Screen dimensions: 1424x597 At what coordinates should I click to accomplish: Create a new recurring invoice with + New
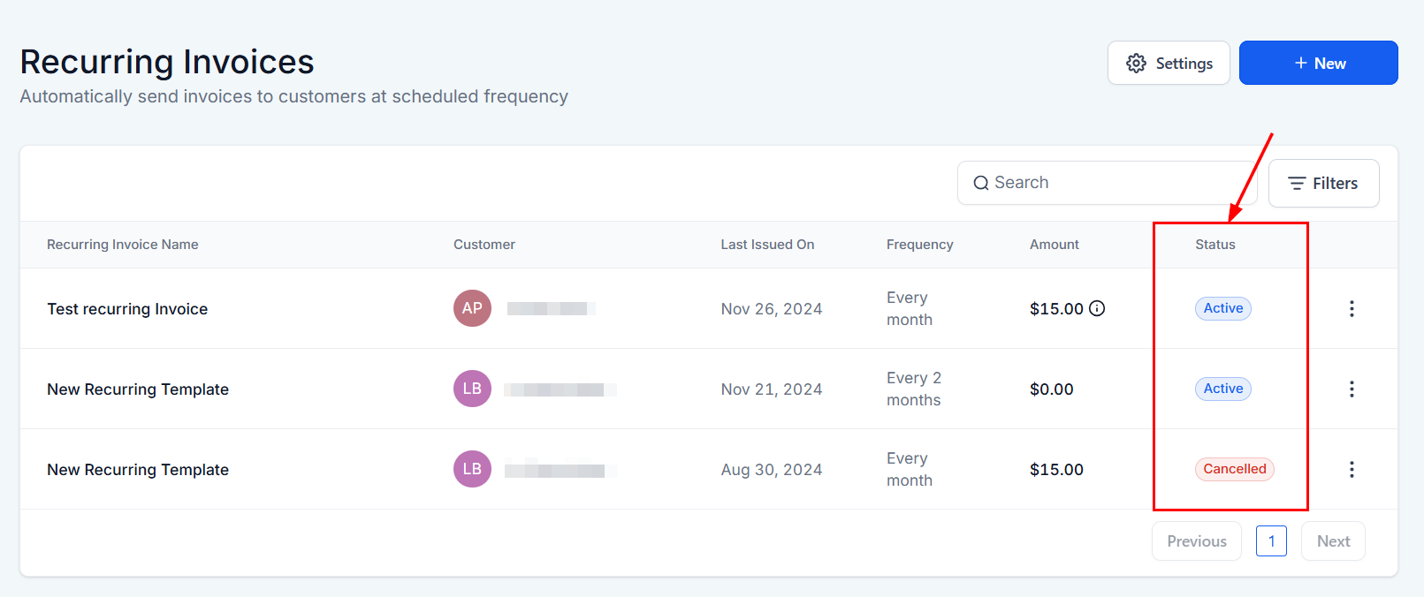pyautogui.click(x=1318, y=64)
